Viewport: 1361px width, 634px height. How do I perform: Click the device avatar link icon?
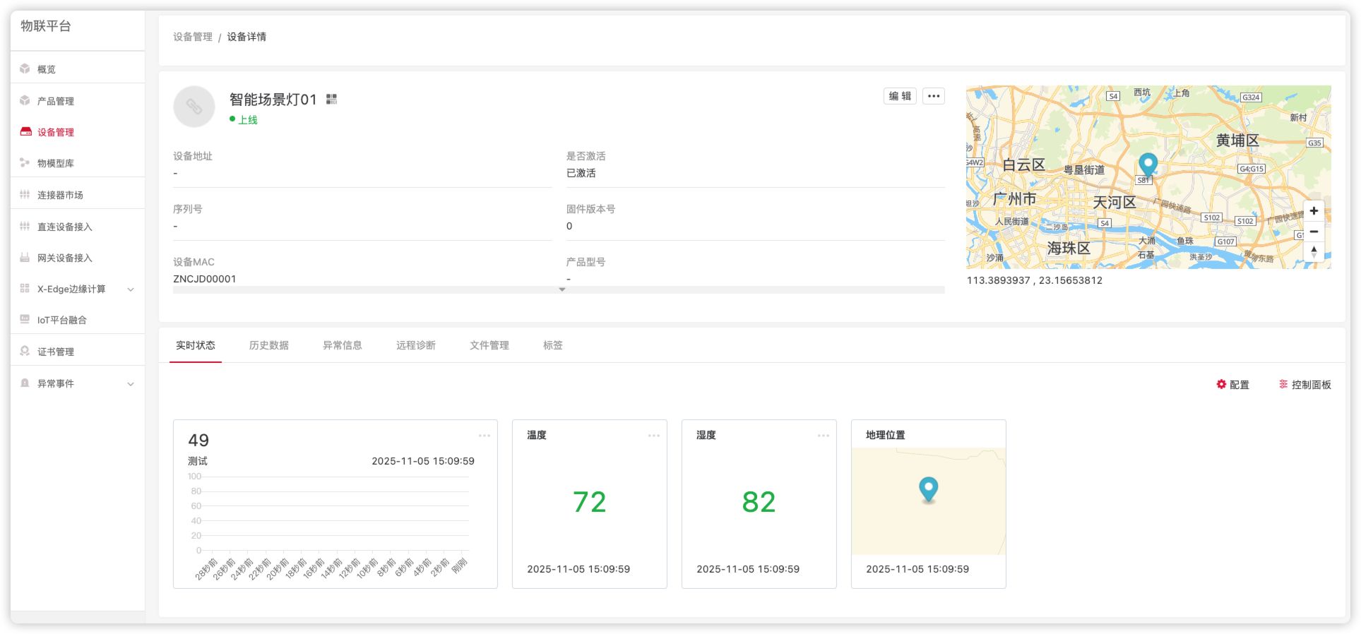point(194,107)
